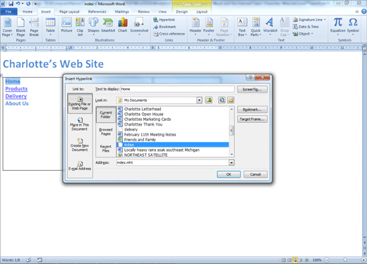367x264 pixels.
Task: Show Browsed Pages list
Action: [106, 131]
